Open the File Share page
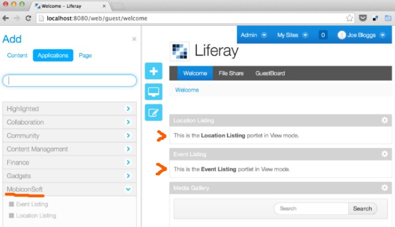The image size is (395, 227). [x=231, y=73]
